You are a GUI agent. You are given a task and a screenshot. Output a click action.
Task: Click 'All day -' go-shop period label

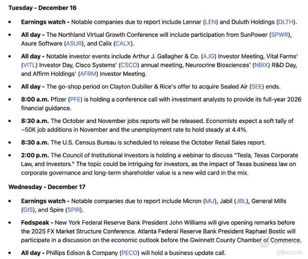click(x=33, y=86)
